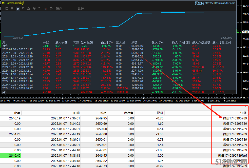Click price cell 2647.73
Image resolution: width=249 pixels, height=168 pixels.
click(101, 166)
